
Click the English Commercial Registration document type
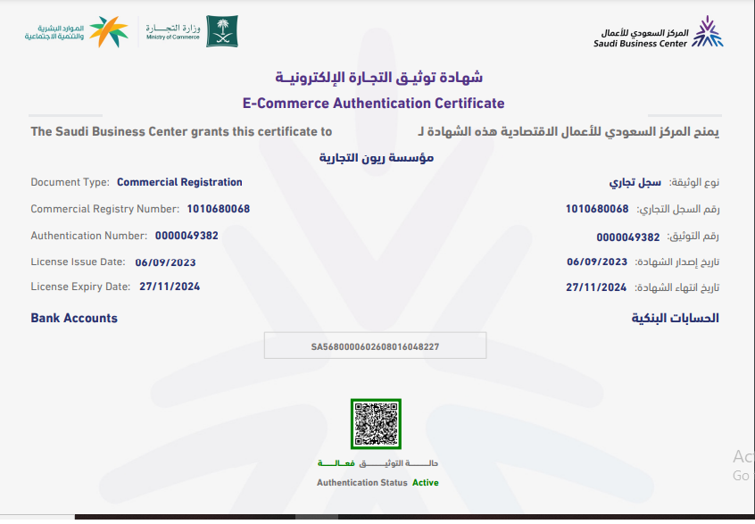pos(179,182)
